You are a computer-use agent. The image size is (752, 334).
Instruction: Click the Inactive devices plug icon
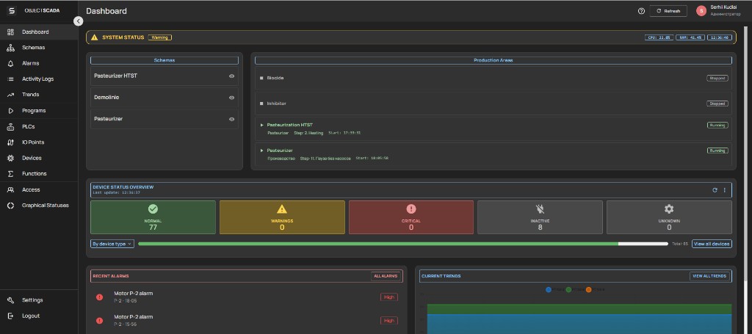540,209
